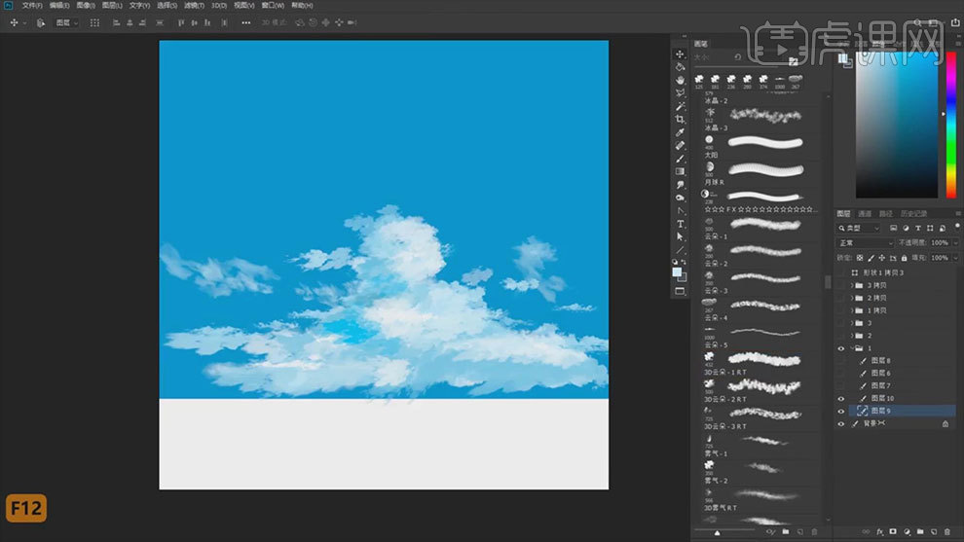Click the vertical hue slider strip
Screen dimensions: 964x542
(951, 126)
